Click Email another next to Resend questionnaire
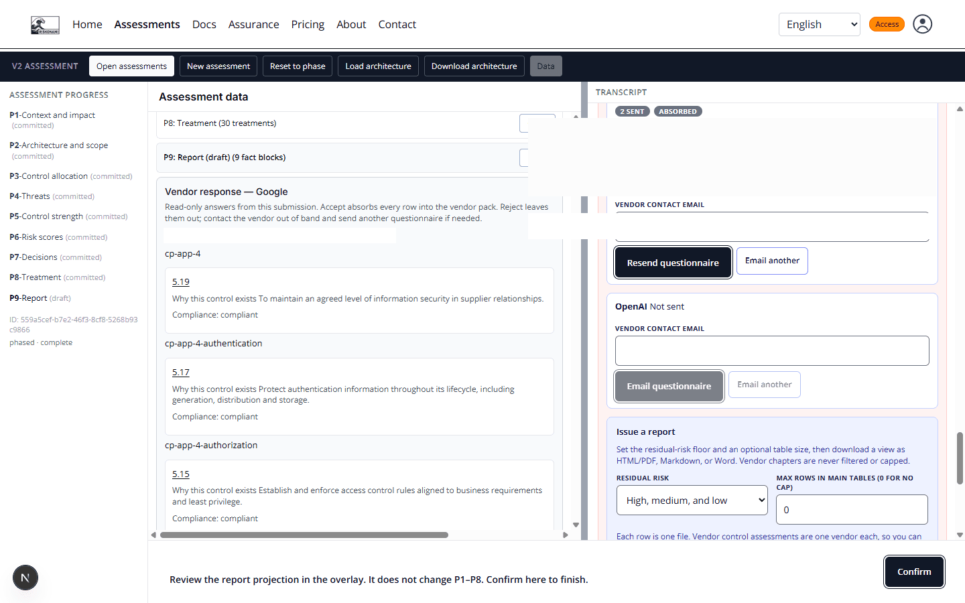This screenshot has height=603, width=965. tap(772, 261)
